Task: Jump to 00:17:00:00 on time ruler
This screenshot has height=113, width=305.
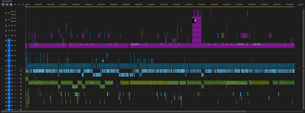Action: 239,4
